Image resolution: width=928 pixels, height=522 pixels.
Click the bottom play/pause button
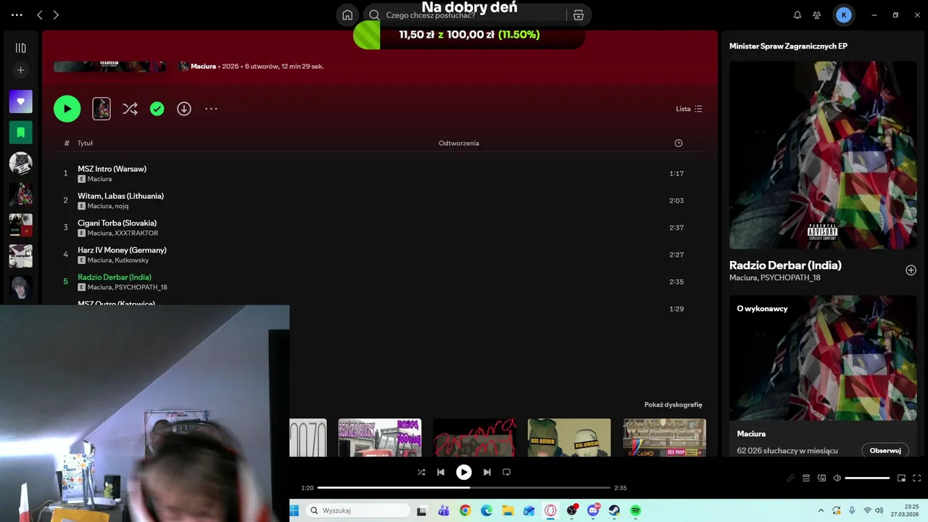[x=463, y=472]
